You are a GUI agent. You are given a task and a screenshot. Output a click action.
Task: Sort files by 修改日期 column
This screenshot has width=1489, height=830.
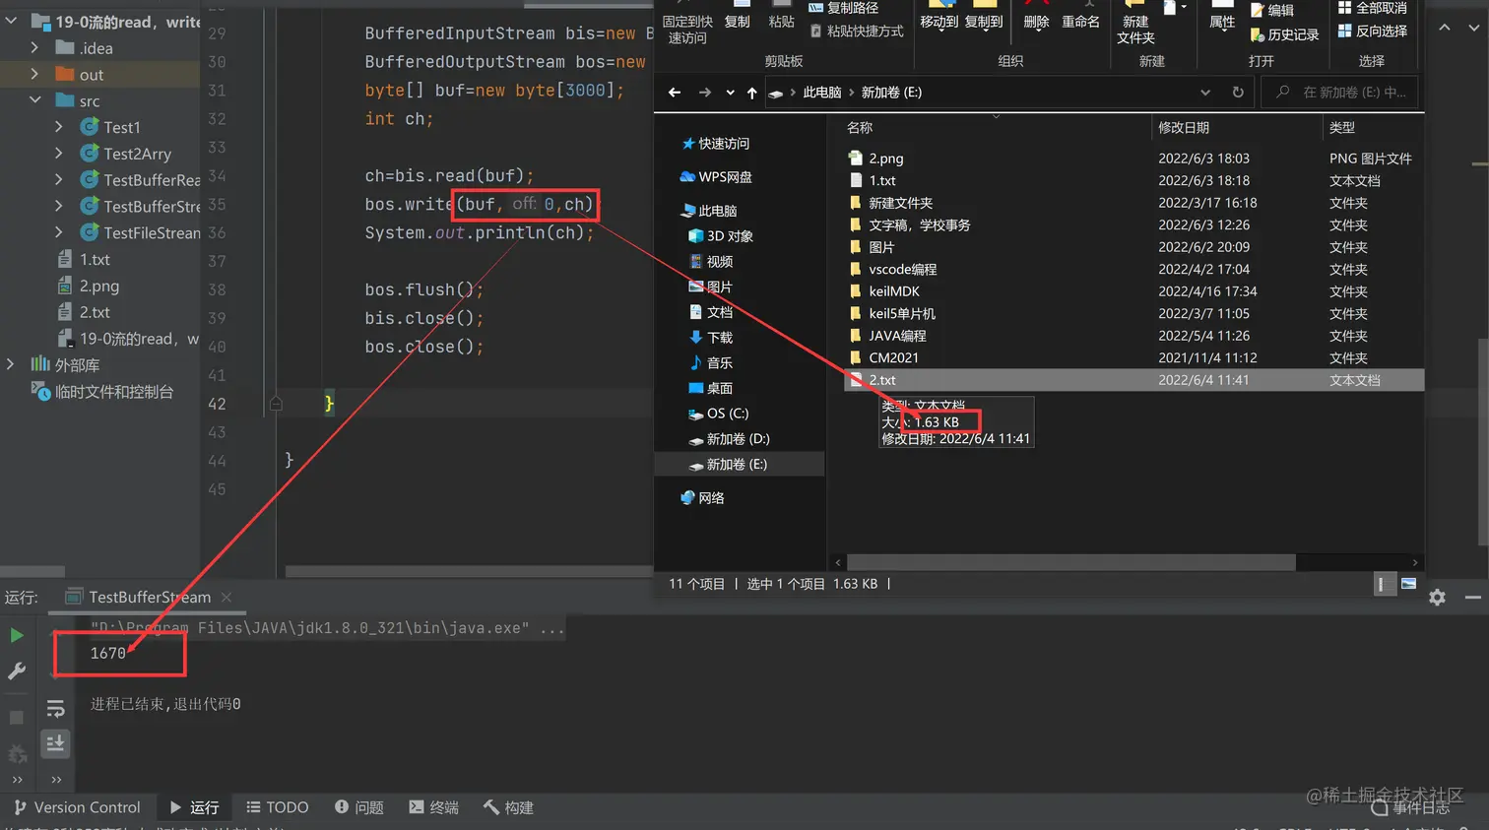pyautogui.click(x=1184, y=128)
